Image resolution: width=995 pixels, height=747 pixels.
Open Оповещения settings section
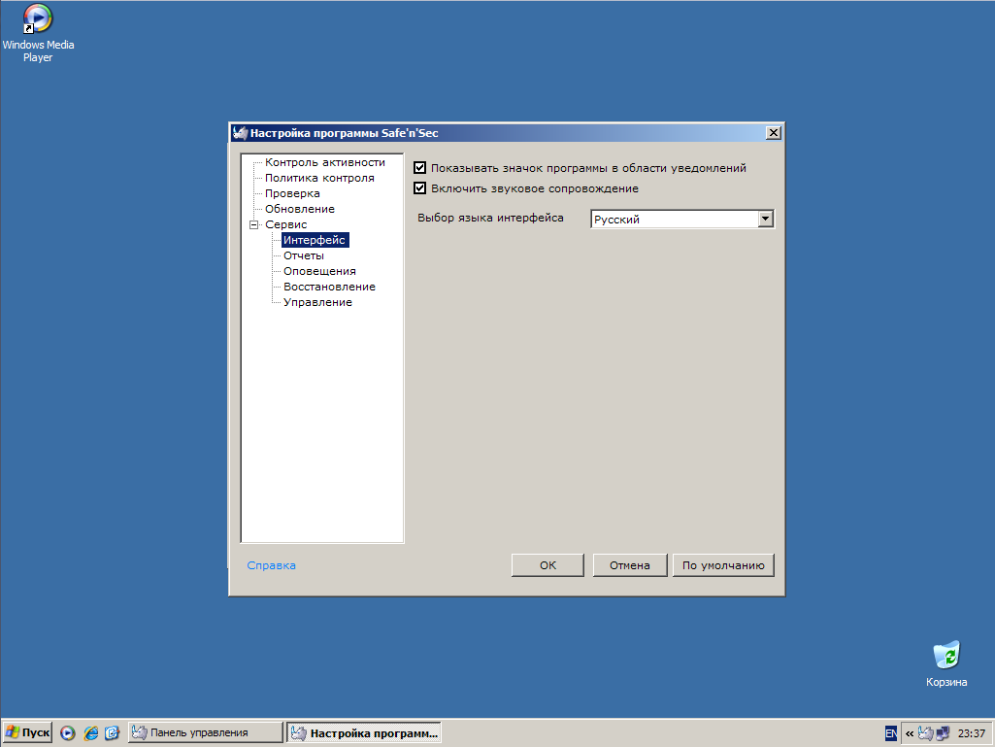pyautogui.click(x=319, y=271)
